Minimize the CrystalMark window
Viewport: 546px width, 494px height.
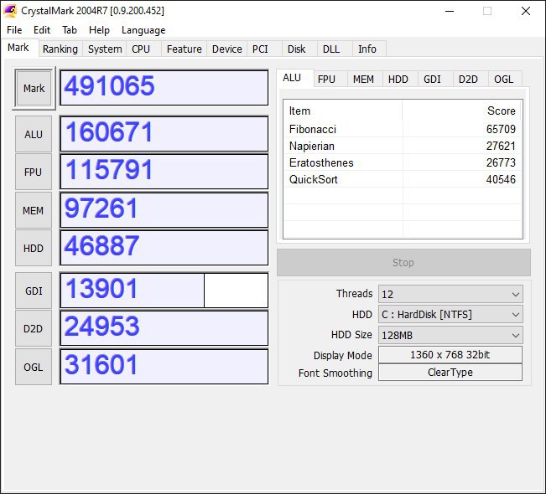click(450, 11)
